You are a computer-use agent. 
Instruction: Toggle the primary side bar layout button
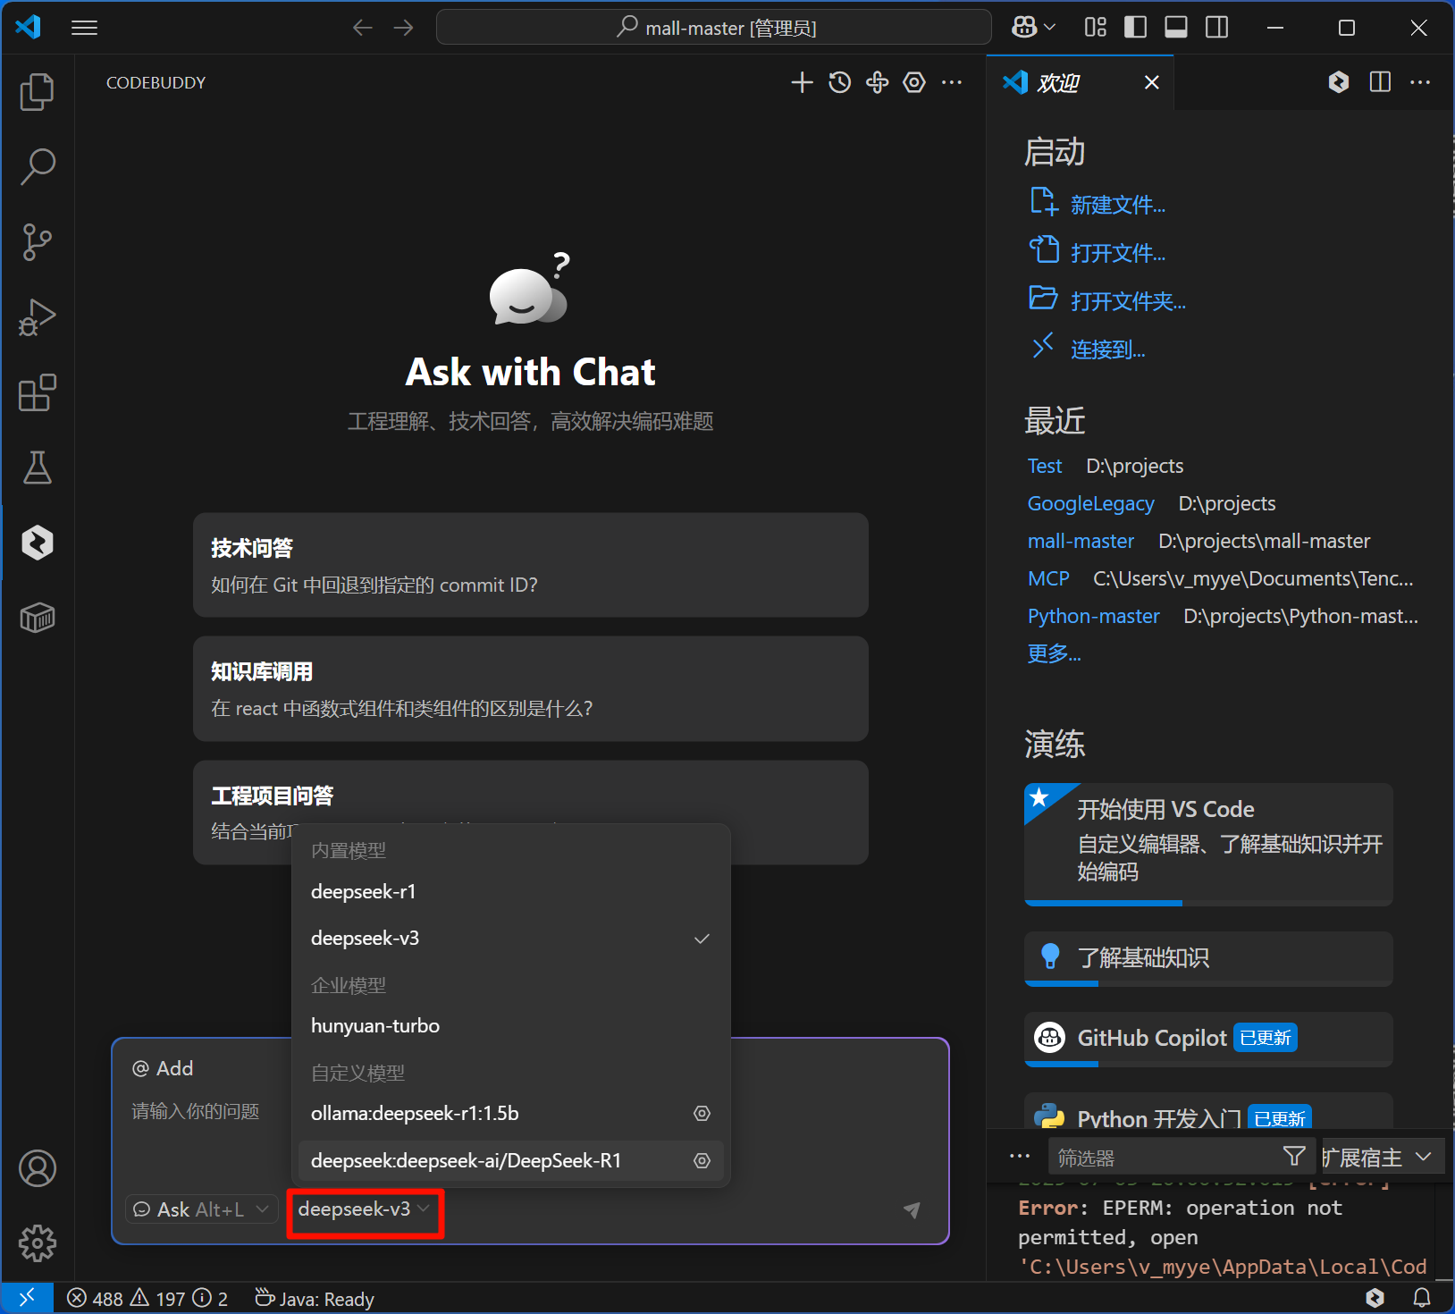1135,28
